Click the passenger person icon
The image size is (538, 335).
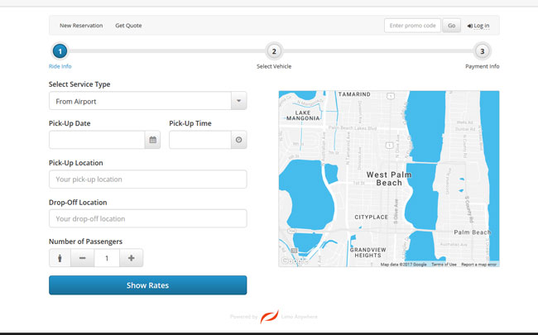(59, 258)
